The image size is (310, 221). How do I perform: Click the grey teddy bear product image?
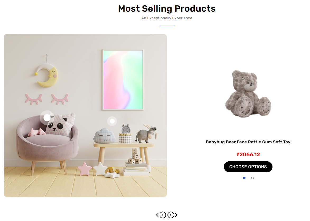point(248,94)
